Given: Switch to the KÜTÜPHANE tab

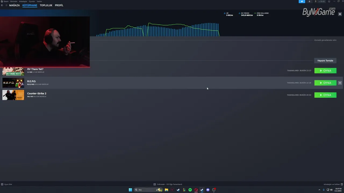Looking at the screenshot, I should [30, 5].
